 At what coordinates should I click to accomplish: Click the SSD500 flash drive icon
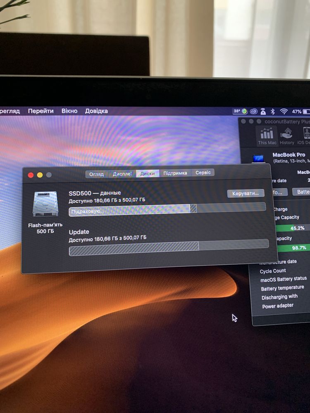pos(45,204)
